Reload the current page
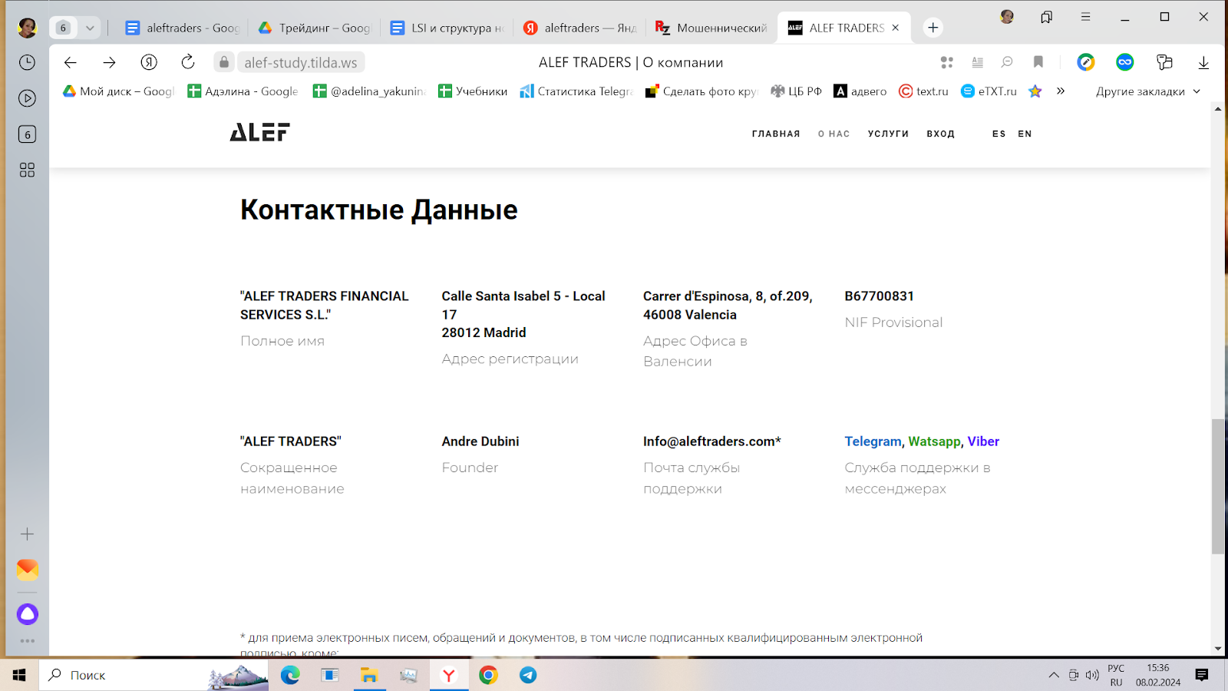Screen dimensions: 1228x691 [188, 62]
